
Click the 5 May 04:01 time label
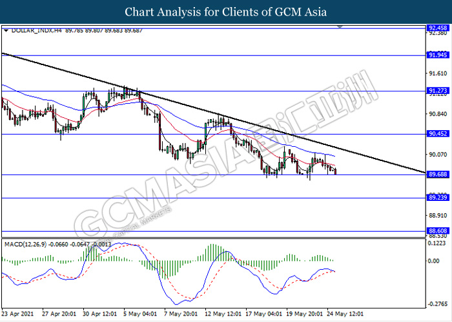140,314
